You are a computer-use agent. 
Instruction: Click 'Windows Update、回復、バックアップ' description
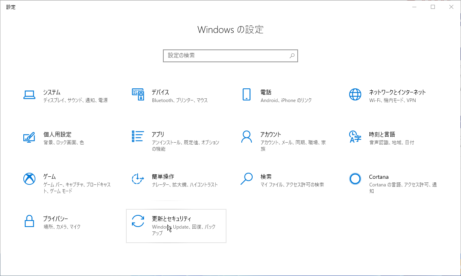pos(184,230)
